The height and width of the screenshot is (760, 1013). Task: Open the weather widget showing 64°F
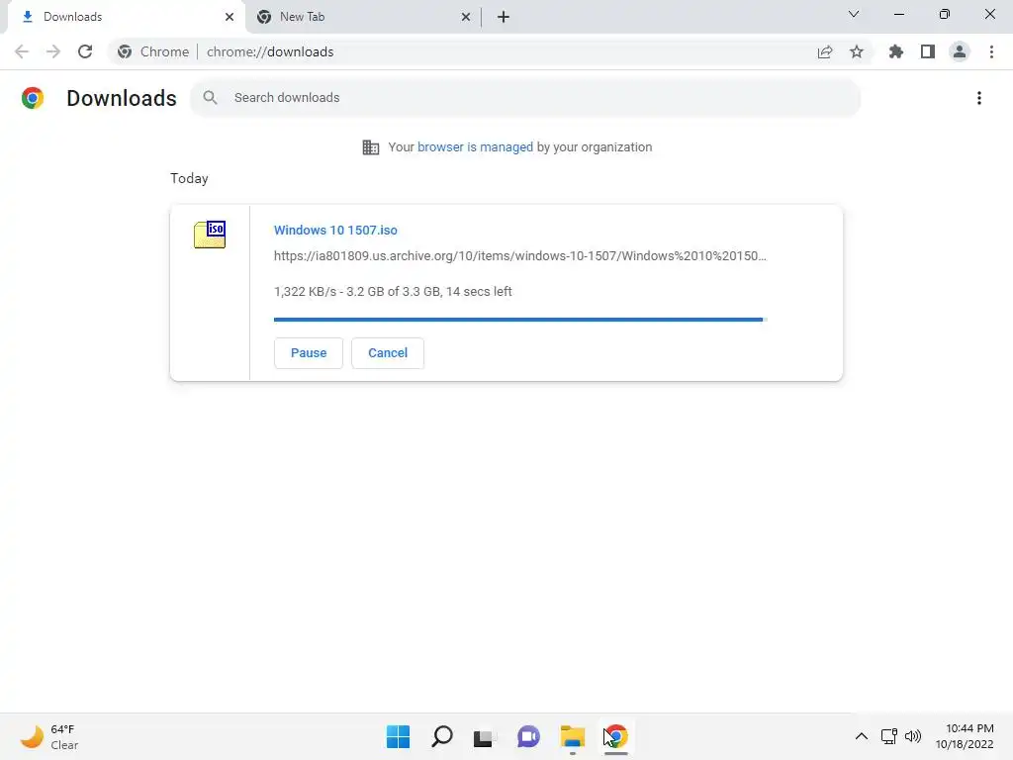pos(49,736)
